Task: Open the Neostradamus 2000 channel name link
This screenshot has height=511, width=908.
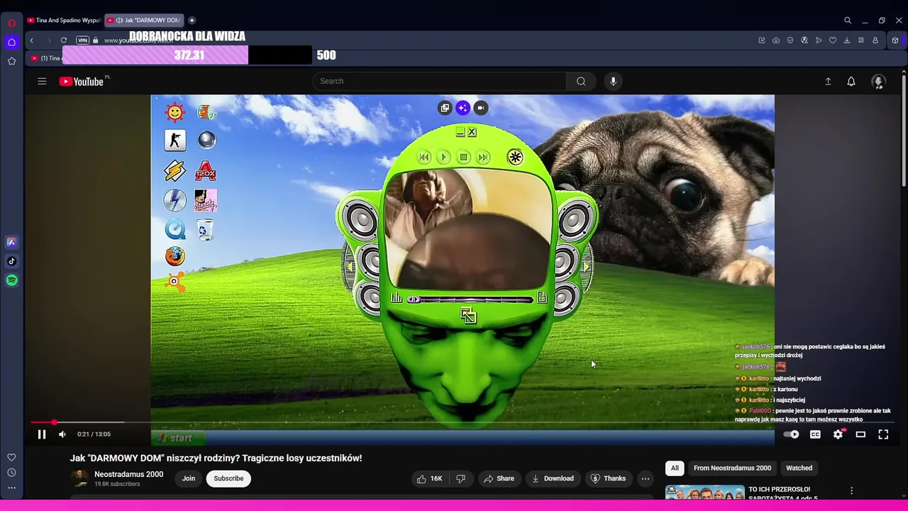Action: point(128,474)
